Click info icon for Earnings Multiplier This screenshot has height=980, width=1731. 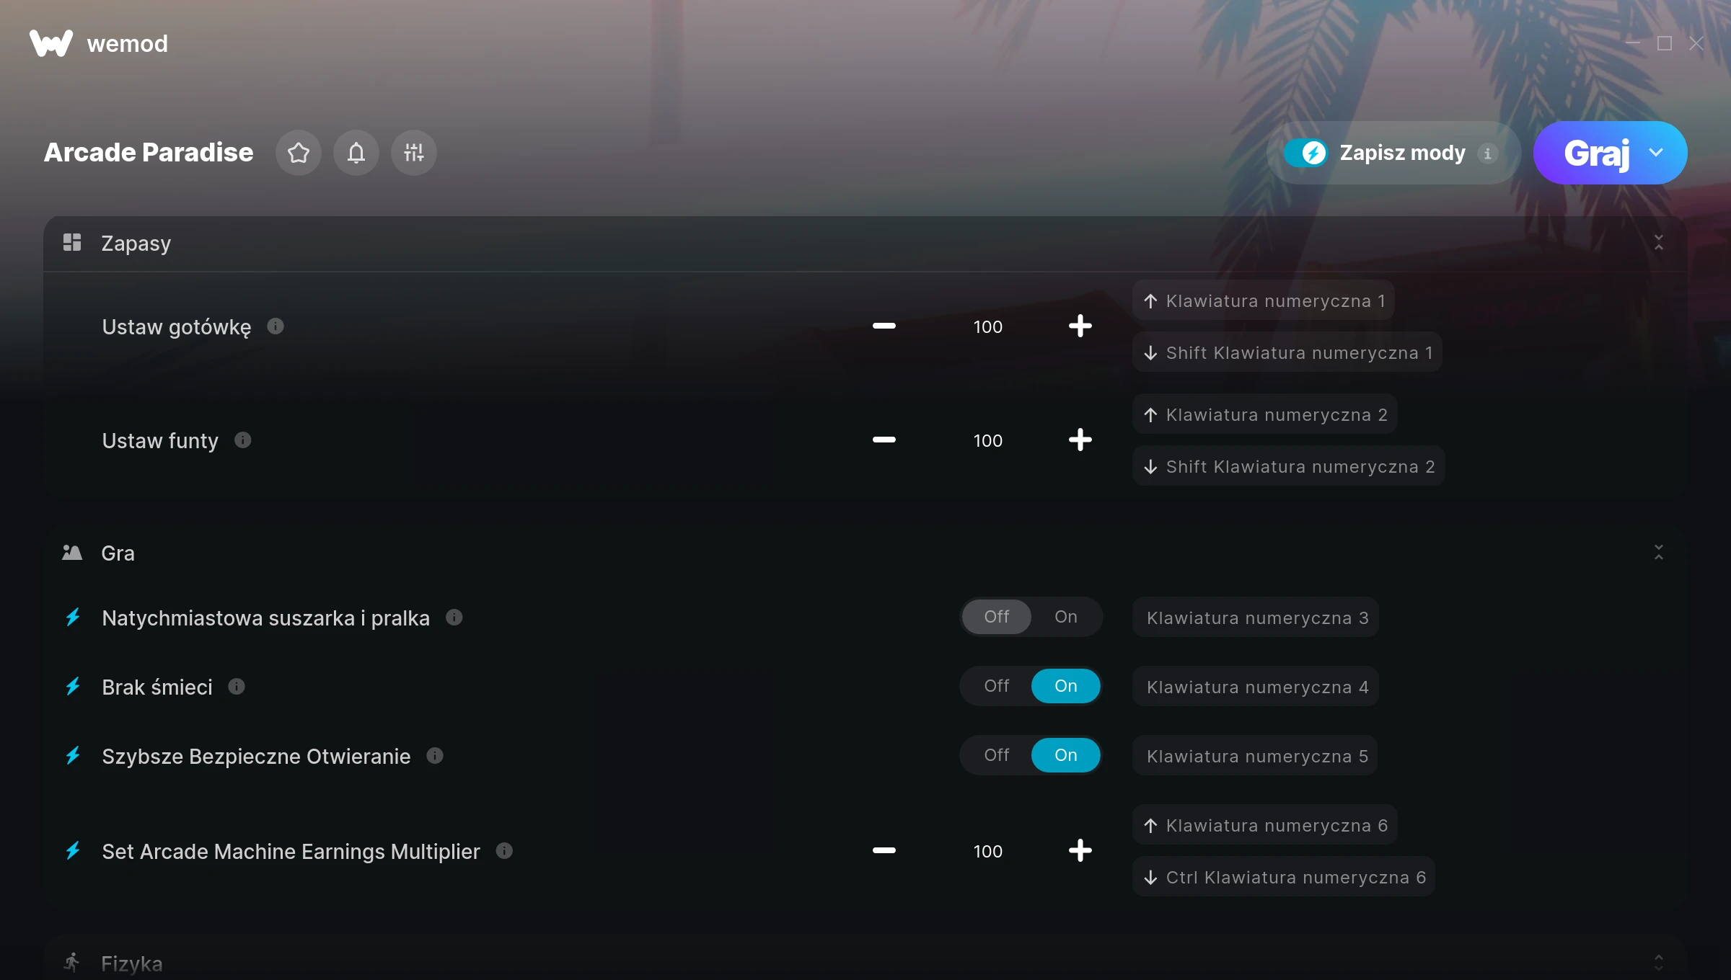tap(505, 851)
